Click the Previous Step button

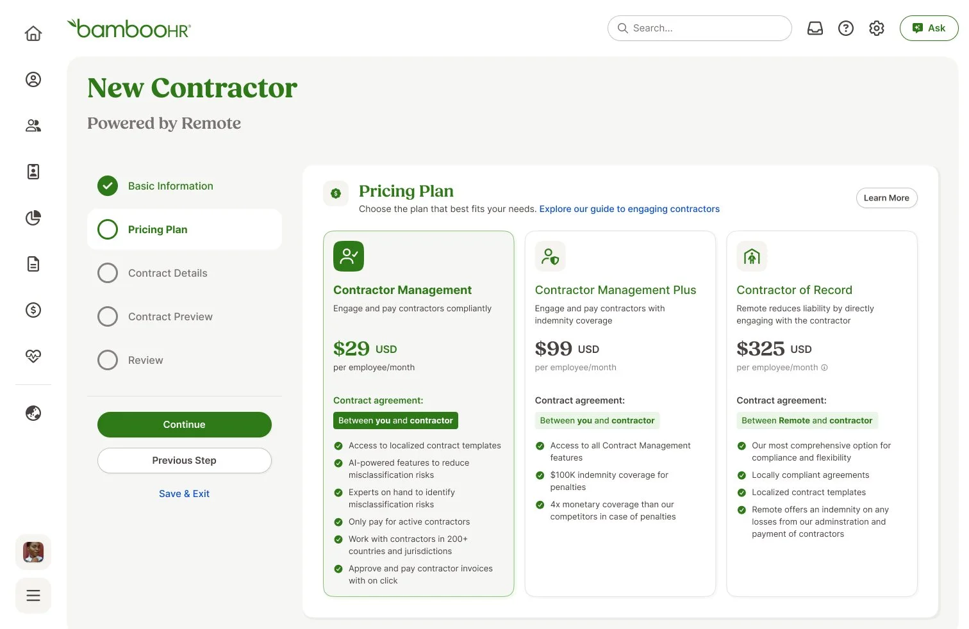pos(185,461)
